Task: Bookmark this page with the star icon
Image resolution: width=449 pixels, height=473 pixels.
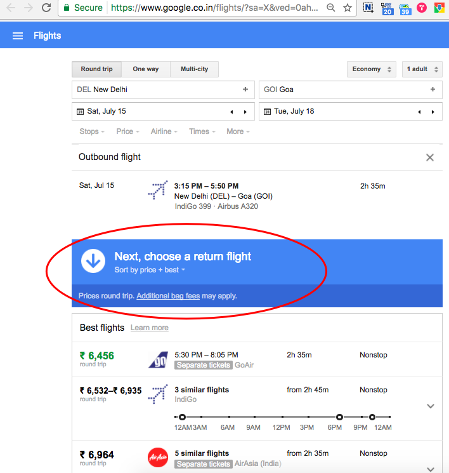Action: [x=347, y=8]
